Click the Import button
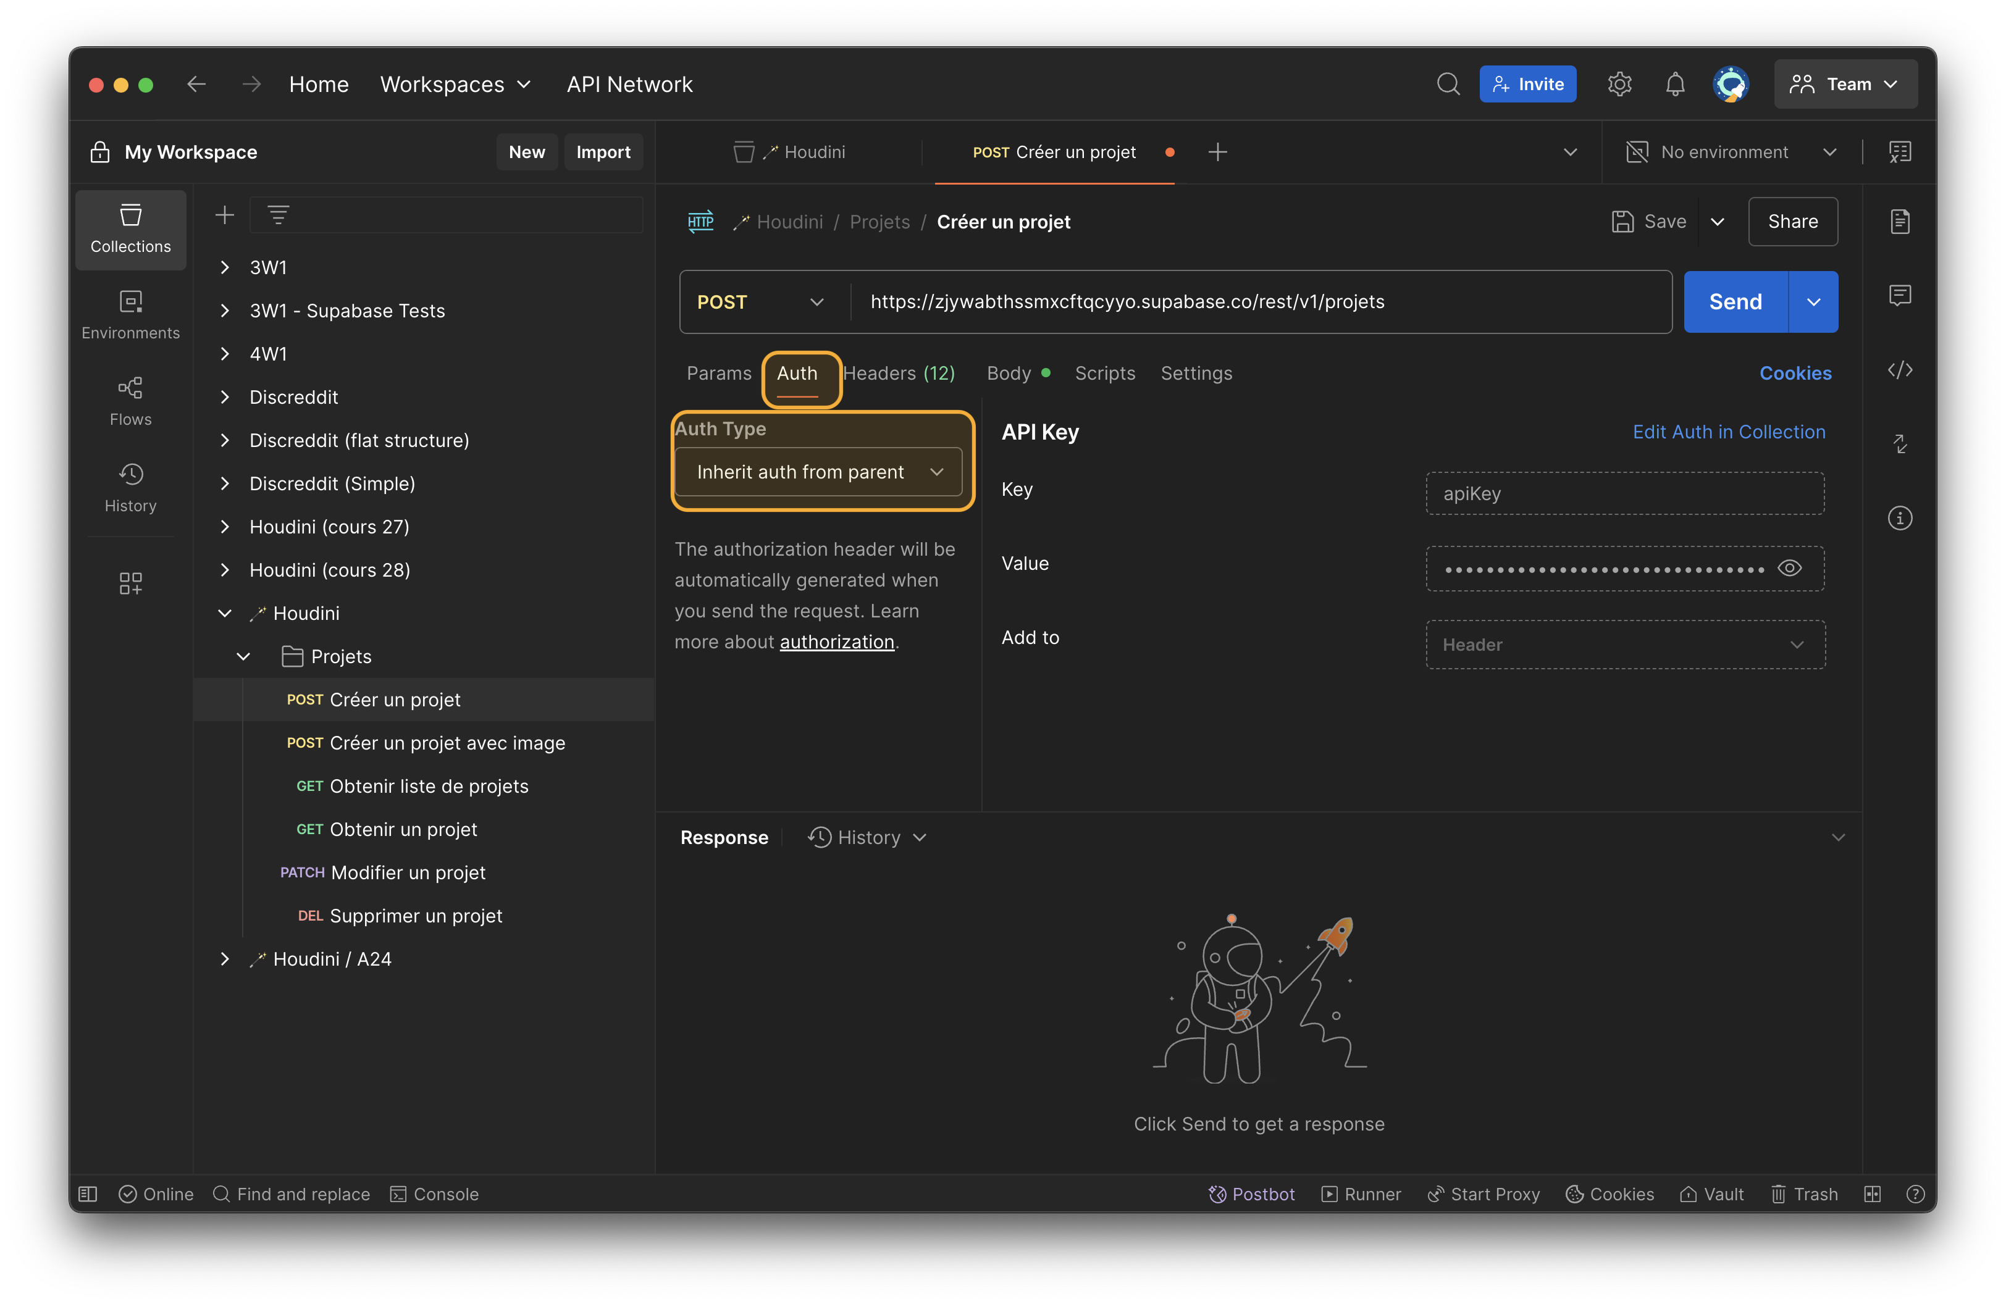Screen dimensions: 2006x1304 click(603, 153)
